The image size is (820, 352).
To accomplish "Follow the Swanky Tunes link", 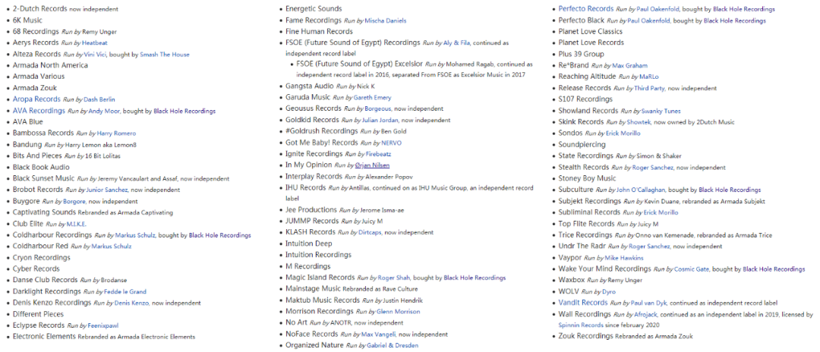I will (661, 111).
